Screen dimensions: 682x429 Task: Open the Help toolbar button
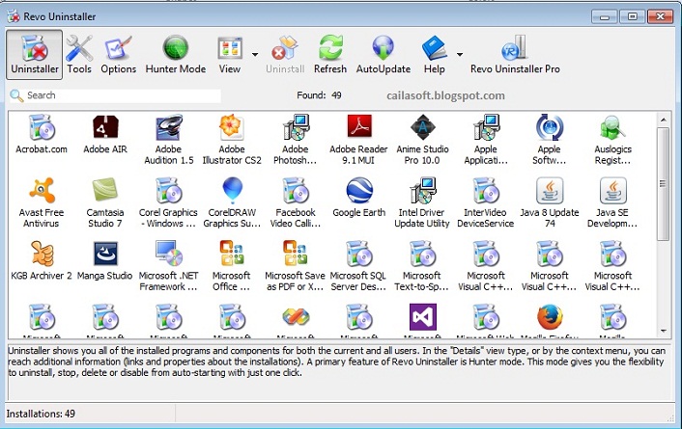(x=434, y=55)
